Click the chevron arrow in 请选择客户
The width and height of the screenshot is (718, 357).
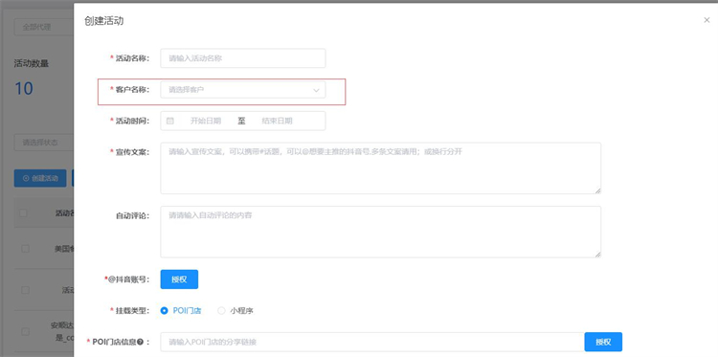(x=316, y=90)
